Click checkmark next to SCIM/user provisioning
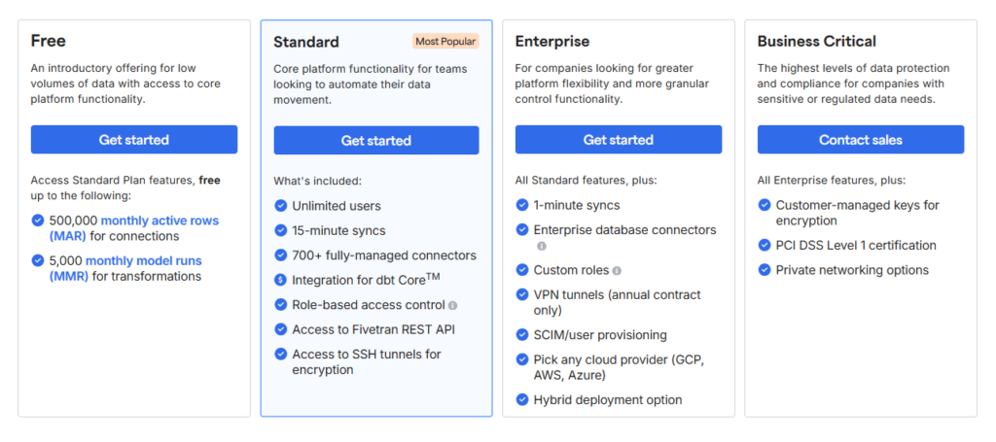The width and height of the screenshot is (996, 442). (x=523, y=335)
